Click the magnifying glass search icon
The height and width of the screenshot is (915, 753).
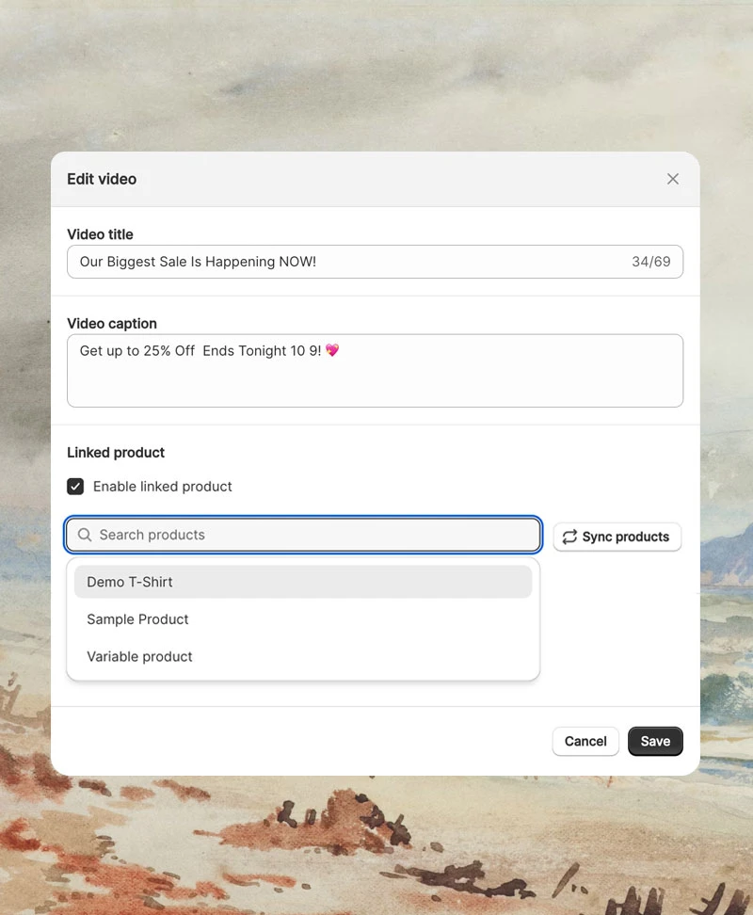click(x=84, y=535)
